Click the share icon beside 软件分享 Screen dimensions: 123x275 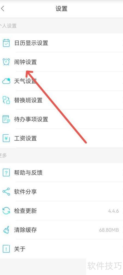click(x=6, y=192)
